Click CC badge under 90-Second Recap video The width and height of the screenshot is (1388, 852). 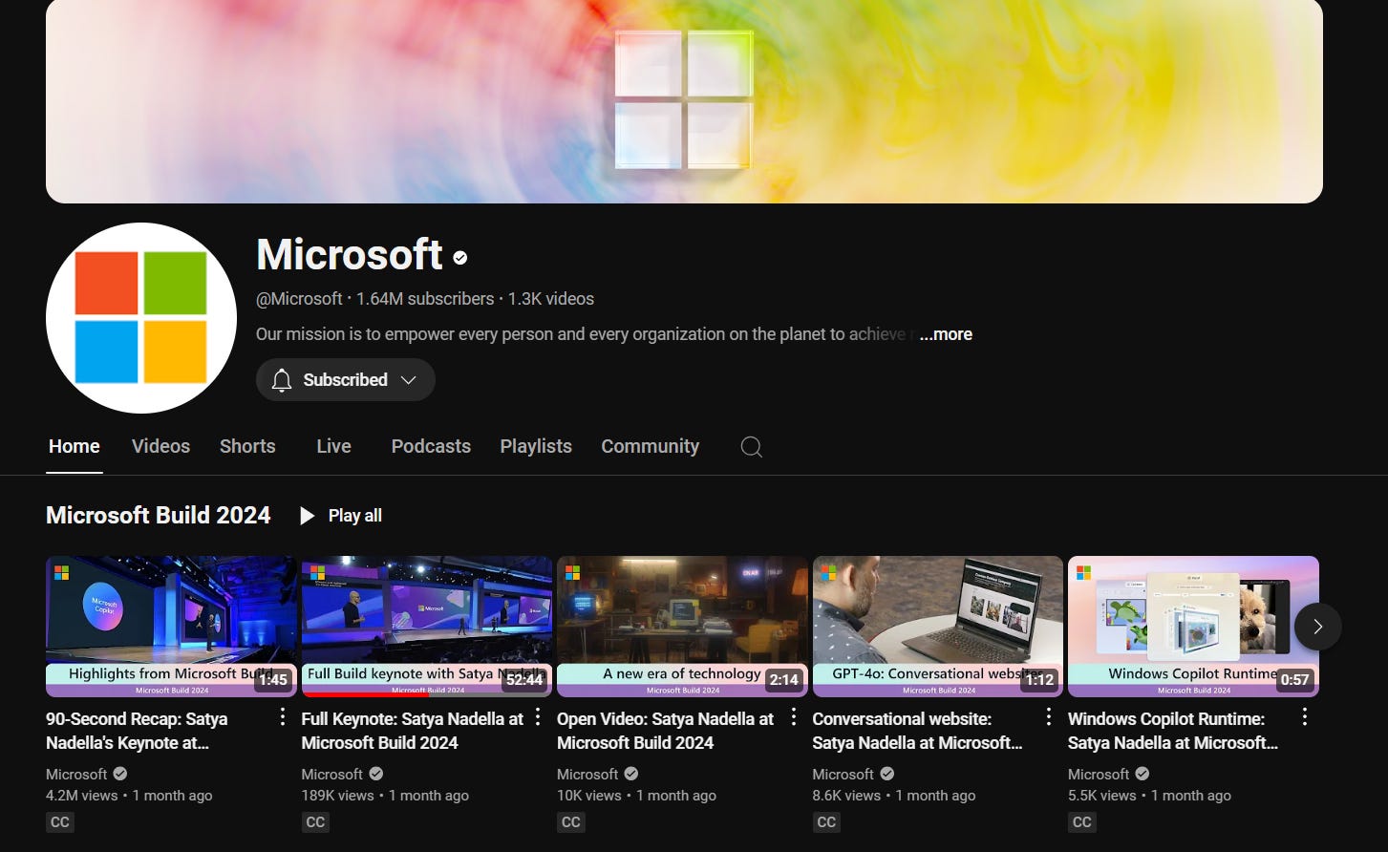(60, 822)
